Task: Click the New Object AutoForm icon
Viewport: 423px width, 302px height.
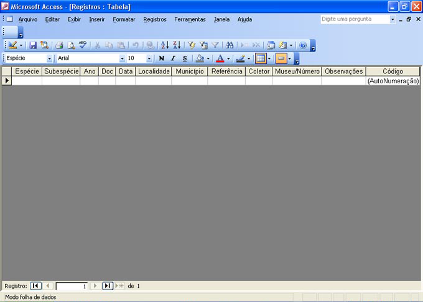Action: 282,45
